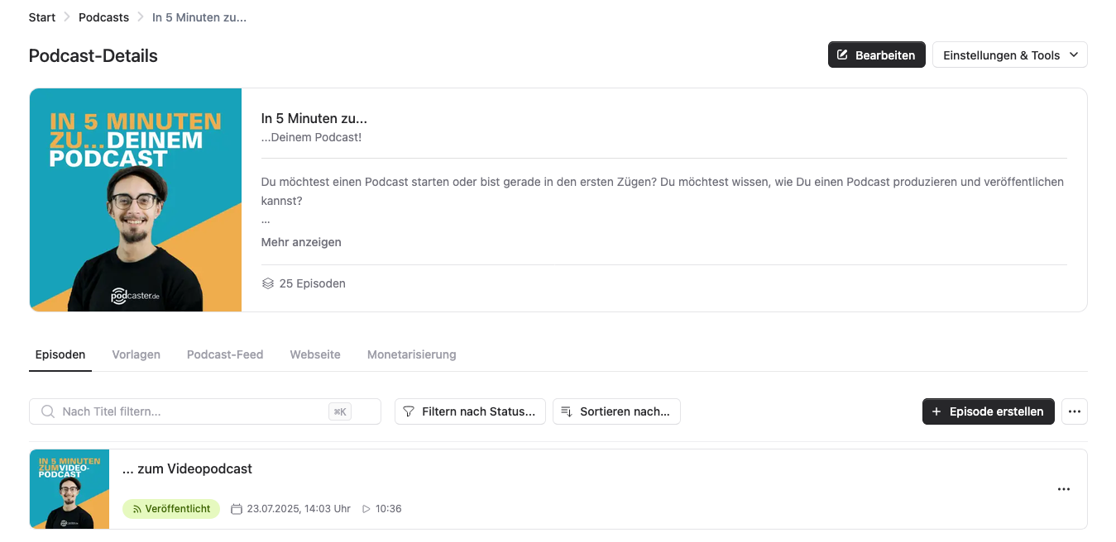Click the 'Podcast-Details' page heading

coord(93,56)
